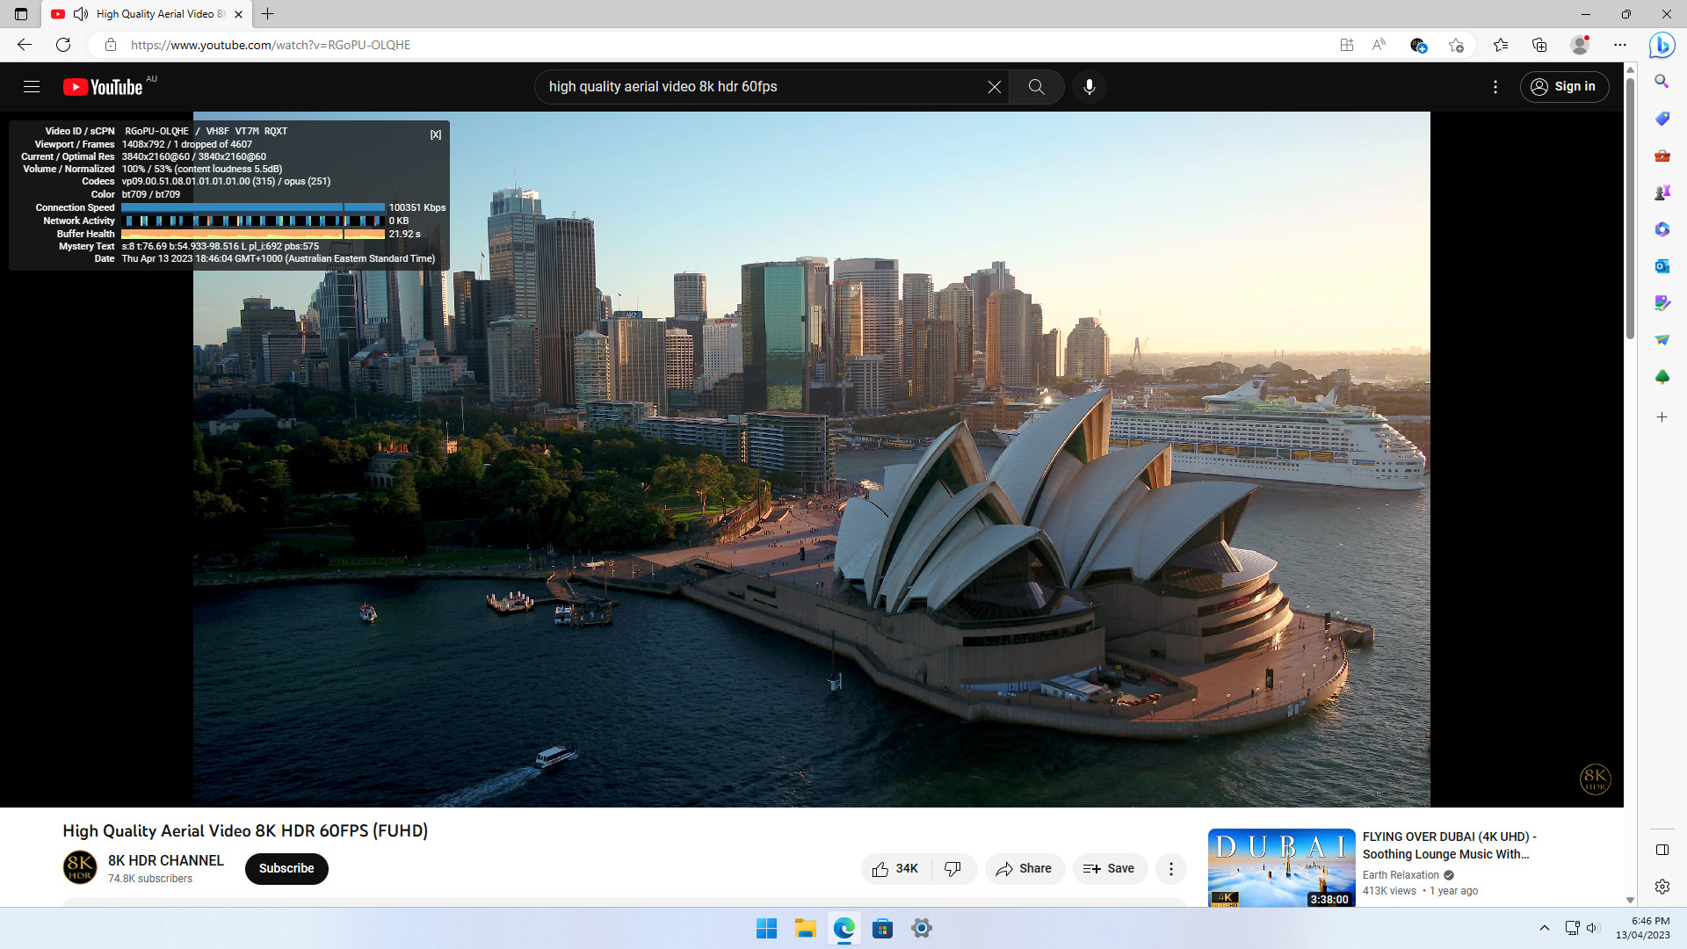Close the stats for nerds panel
The width and height of the screenshot is (1687, 949).
(435, 134)
